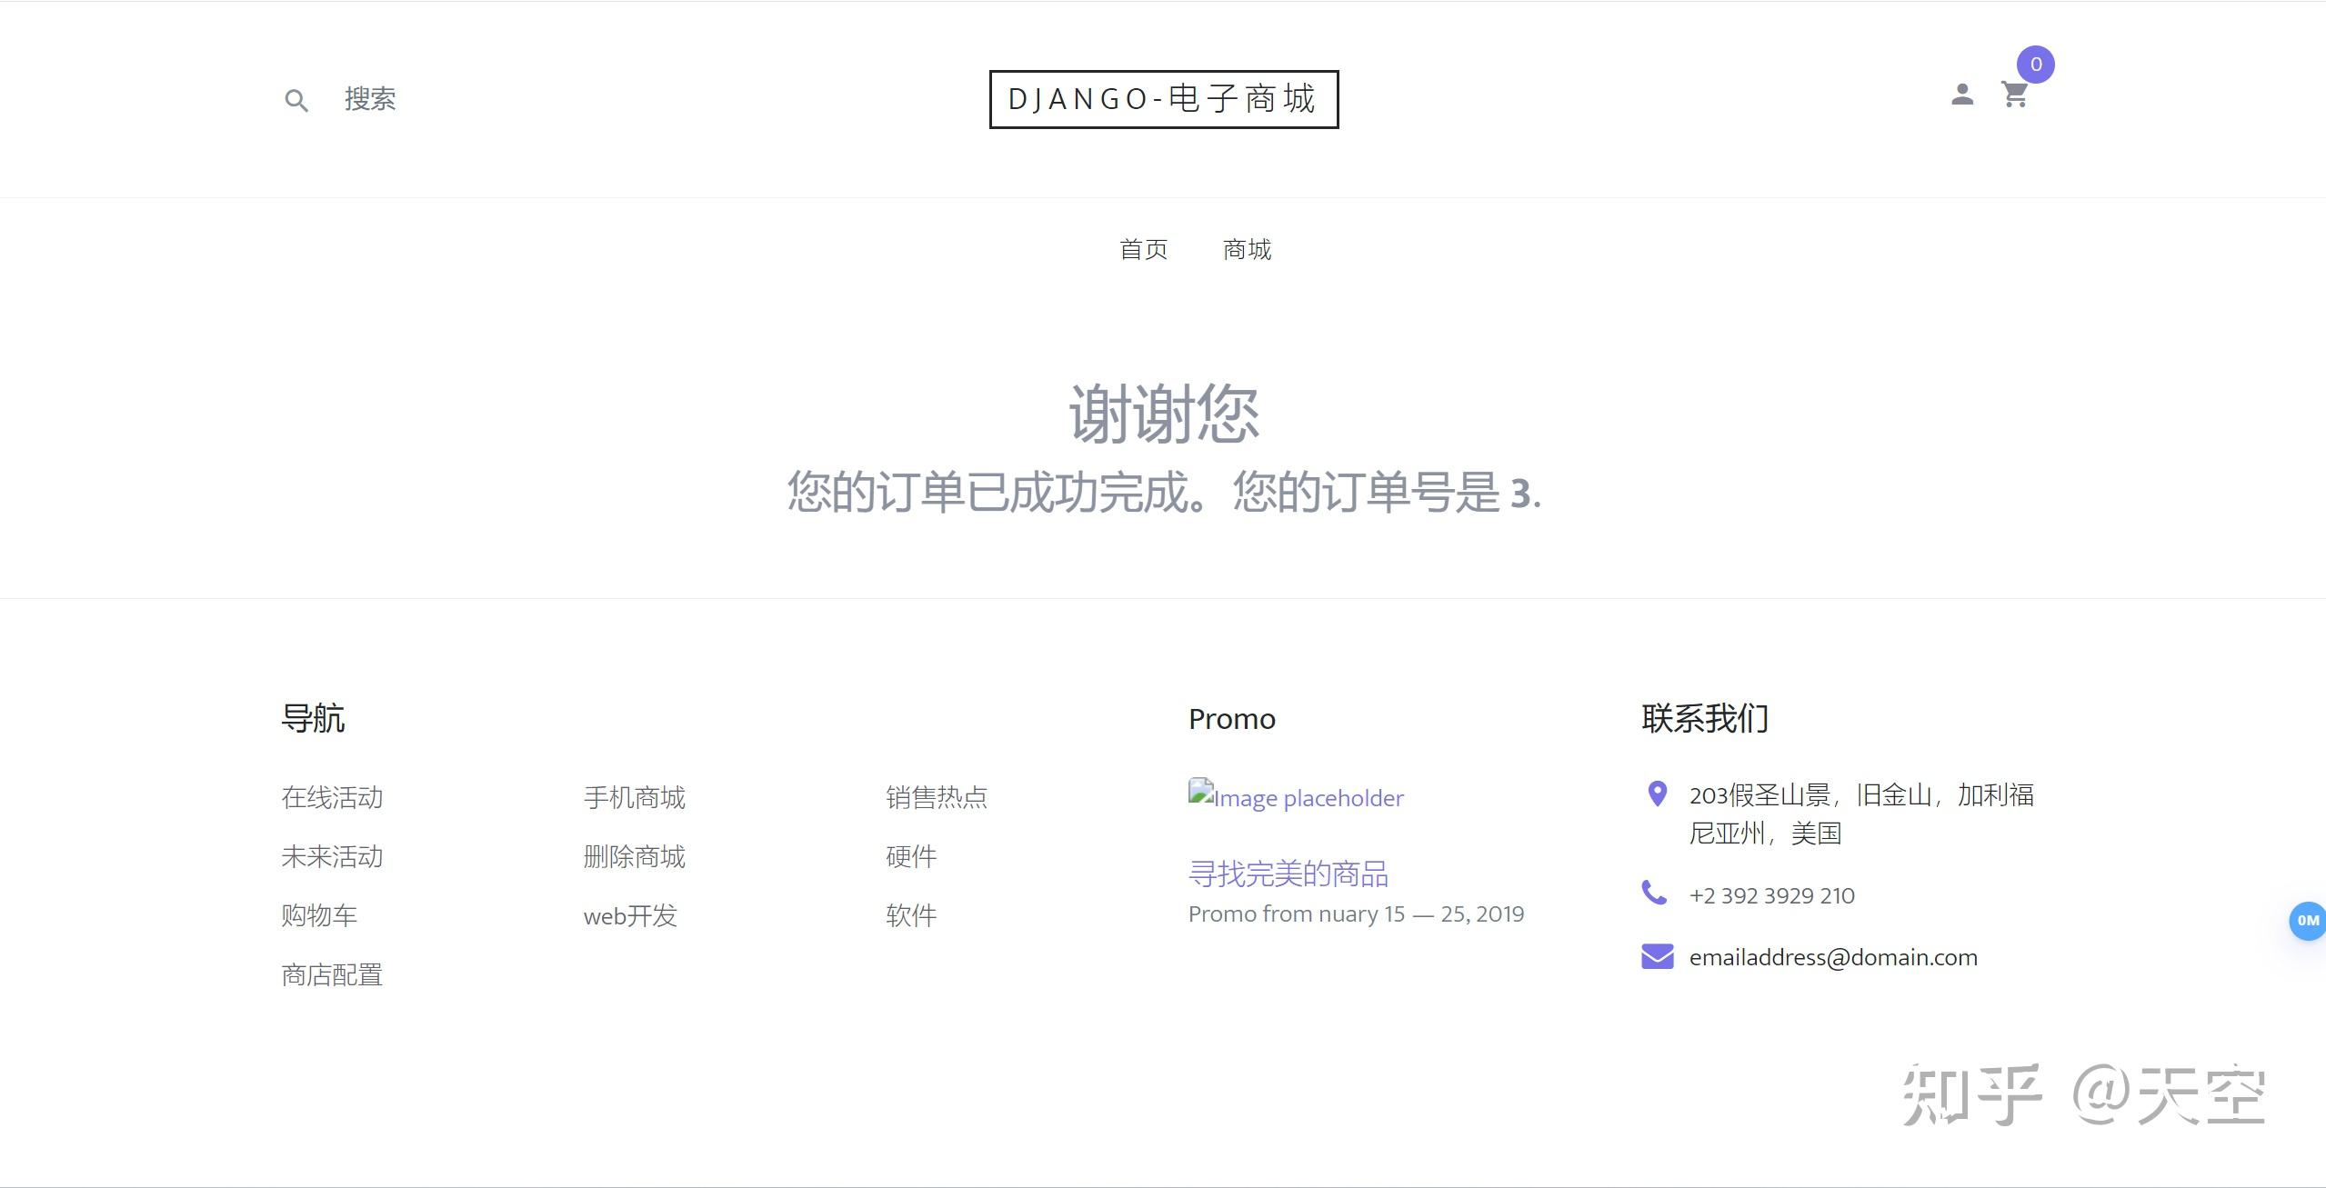Click the broken Image placeholder in Promo section
Image resolution: width=2326 pixels, height=1188 pixels.
[x=1296, y=797]
